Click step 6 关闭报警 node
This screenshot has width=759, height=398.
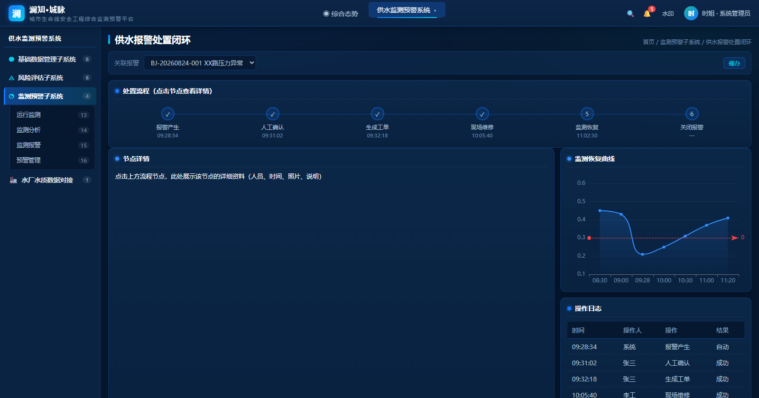click(692, 114)
